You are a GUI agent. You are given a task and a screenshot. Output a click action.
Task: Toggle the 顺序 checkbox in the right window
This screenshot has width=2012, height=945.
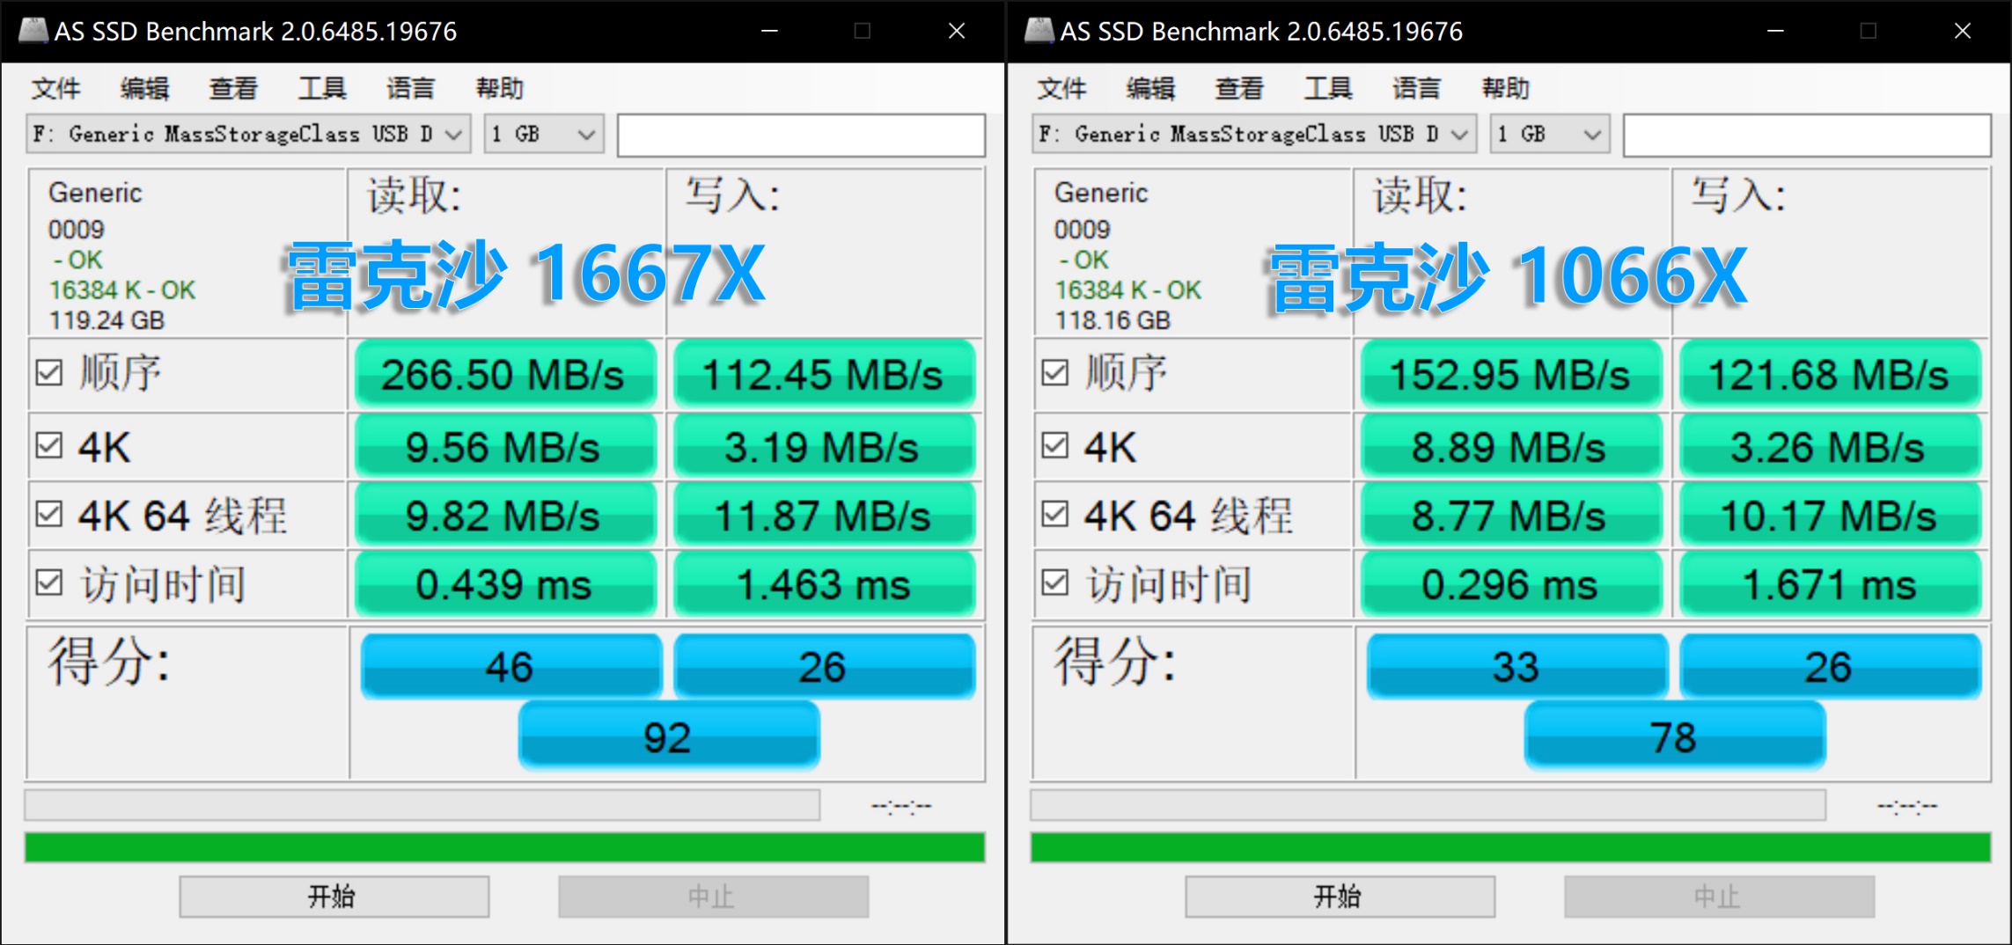coord(1054,372)
